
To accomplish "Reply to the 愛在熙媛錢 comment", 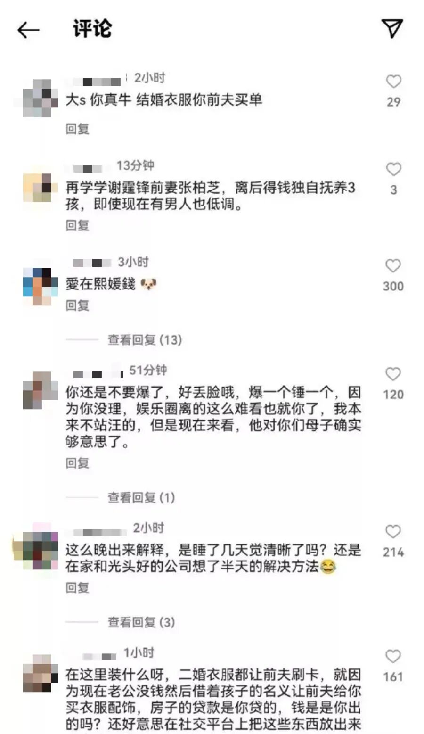I will click(77, 305).
